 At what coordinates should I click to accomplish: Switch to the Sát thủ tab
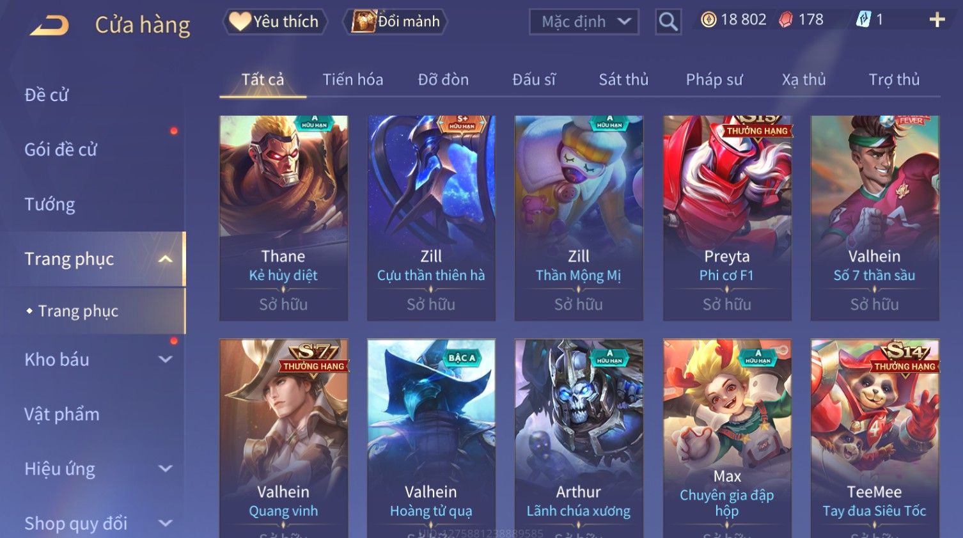623,79
